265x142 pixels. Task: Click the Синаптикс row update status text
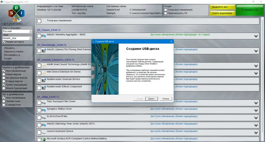(x=174, y=109)
